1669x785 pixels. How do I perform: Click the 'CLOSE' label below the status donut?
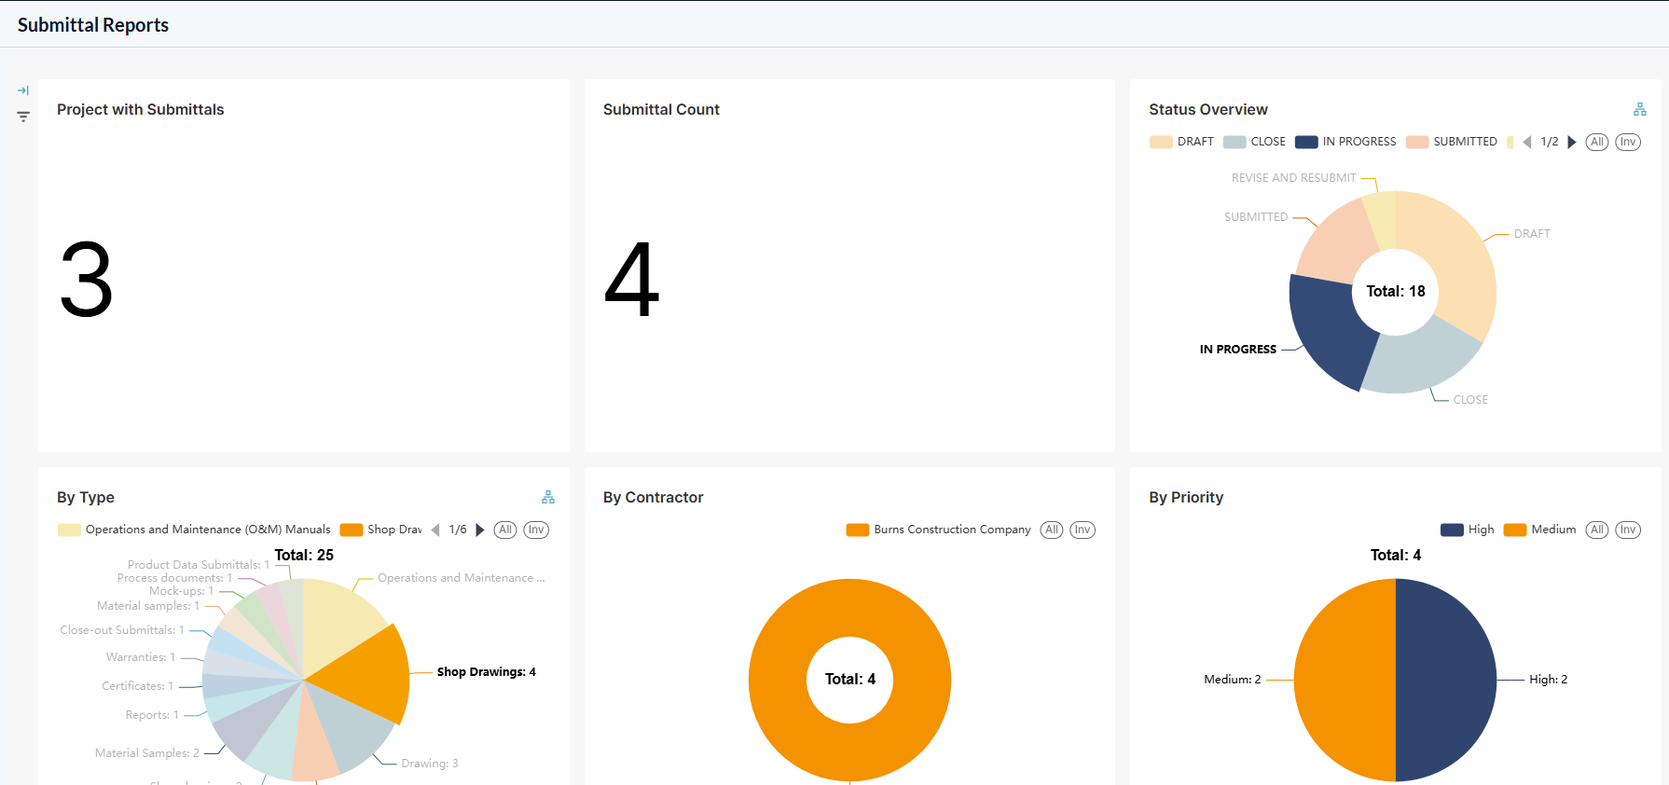coord(1470,400)
